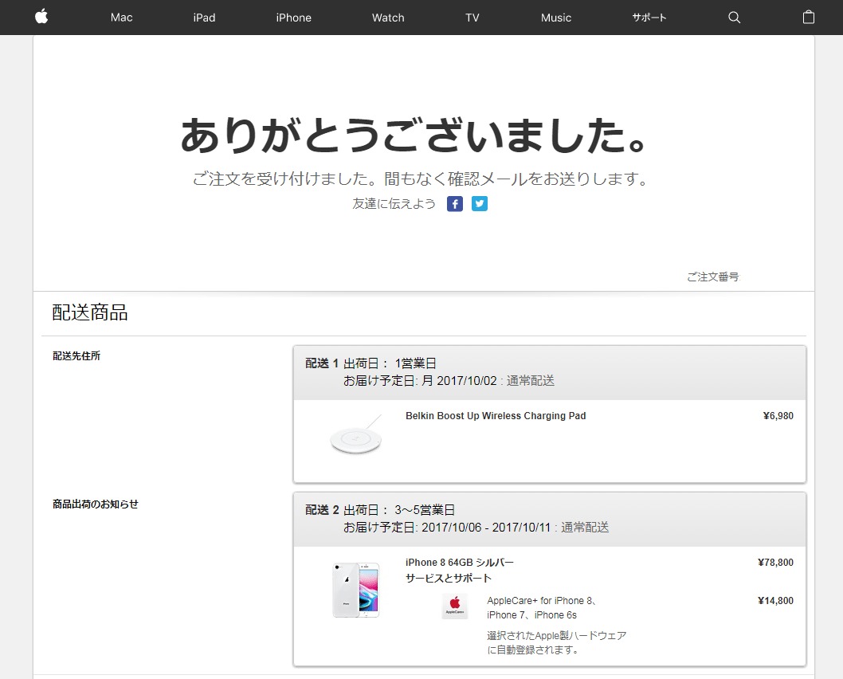Viewport: 843px width, 679px height.
Task: Click the ありがとうございました headline
Action: pos(413,135)
